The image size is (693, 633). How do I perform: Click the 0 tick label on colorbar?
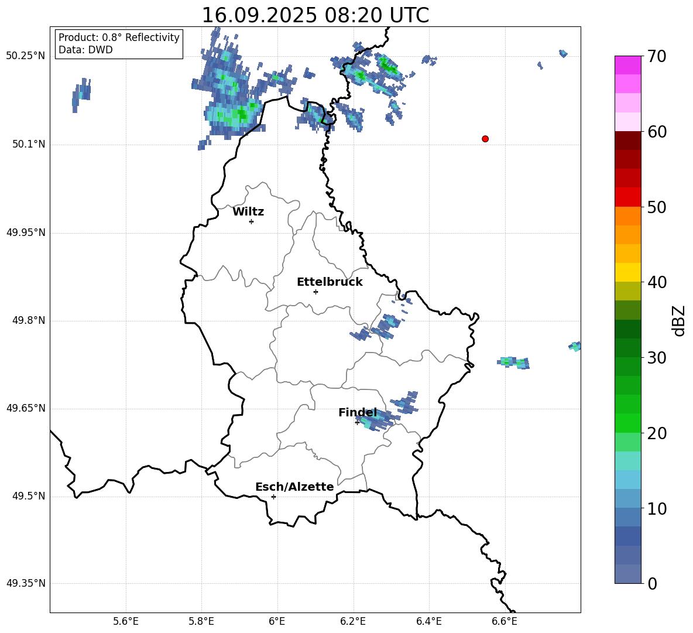click(x=652, y=583)
